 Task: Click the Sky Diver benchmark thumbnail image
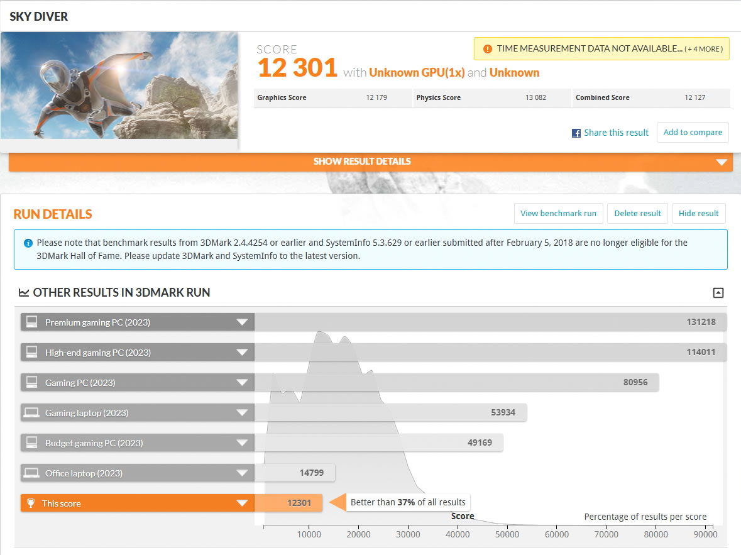click(119, 85)
